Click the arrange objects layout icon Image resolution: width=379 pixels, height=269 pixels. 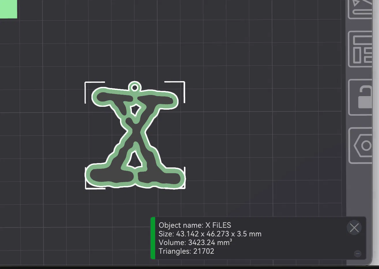pos(361,49)
